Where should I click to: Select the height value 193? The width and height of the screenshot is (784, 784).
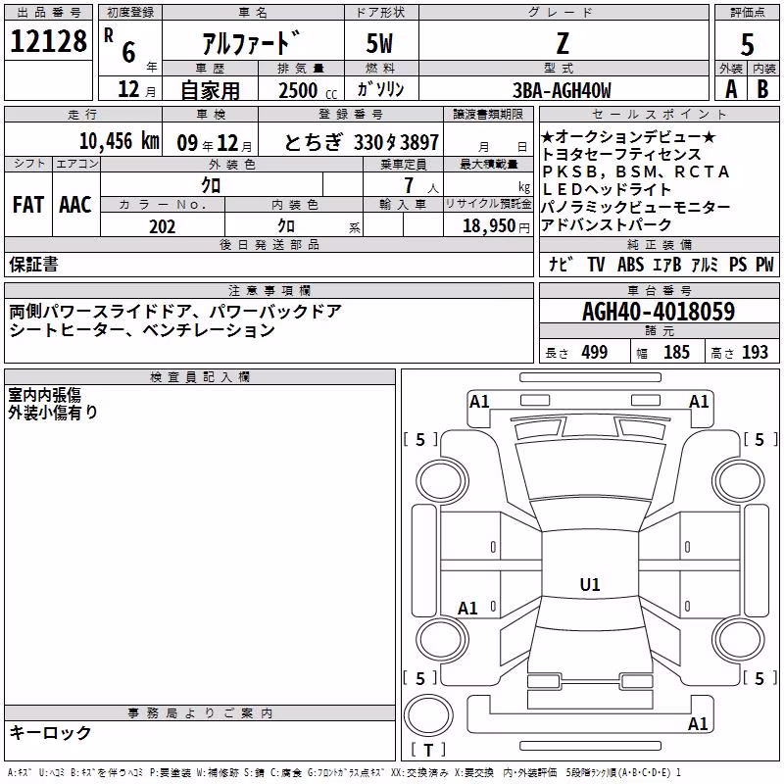(x=755, y=353)
